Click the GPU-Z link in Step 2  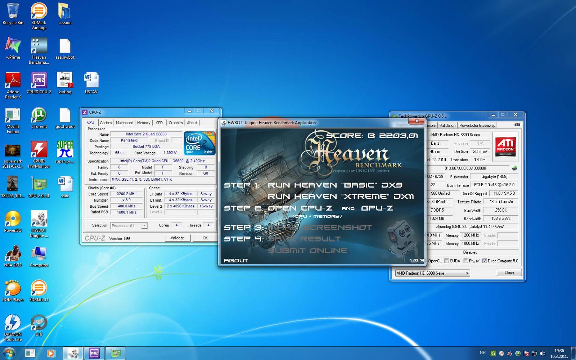point(377,208)
